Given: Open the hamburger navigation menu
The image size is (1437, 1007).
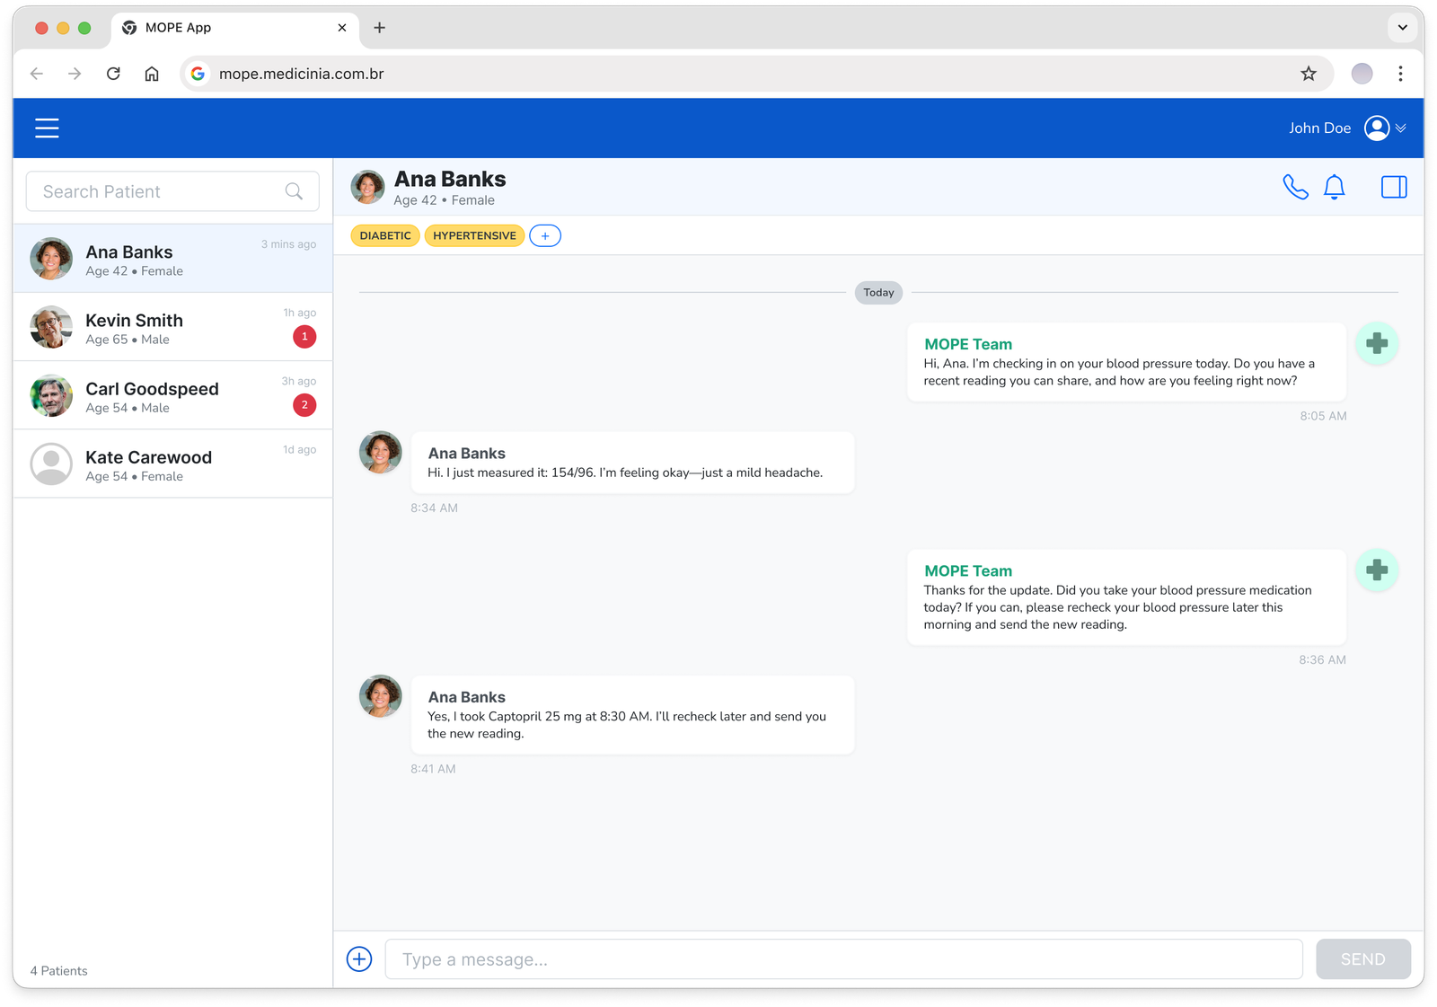Looking at the screenshot, I should (x=47, y=128).
